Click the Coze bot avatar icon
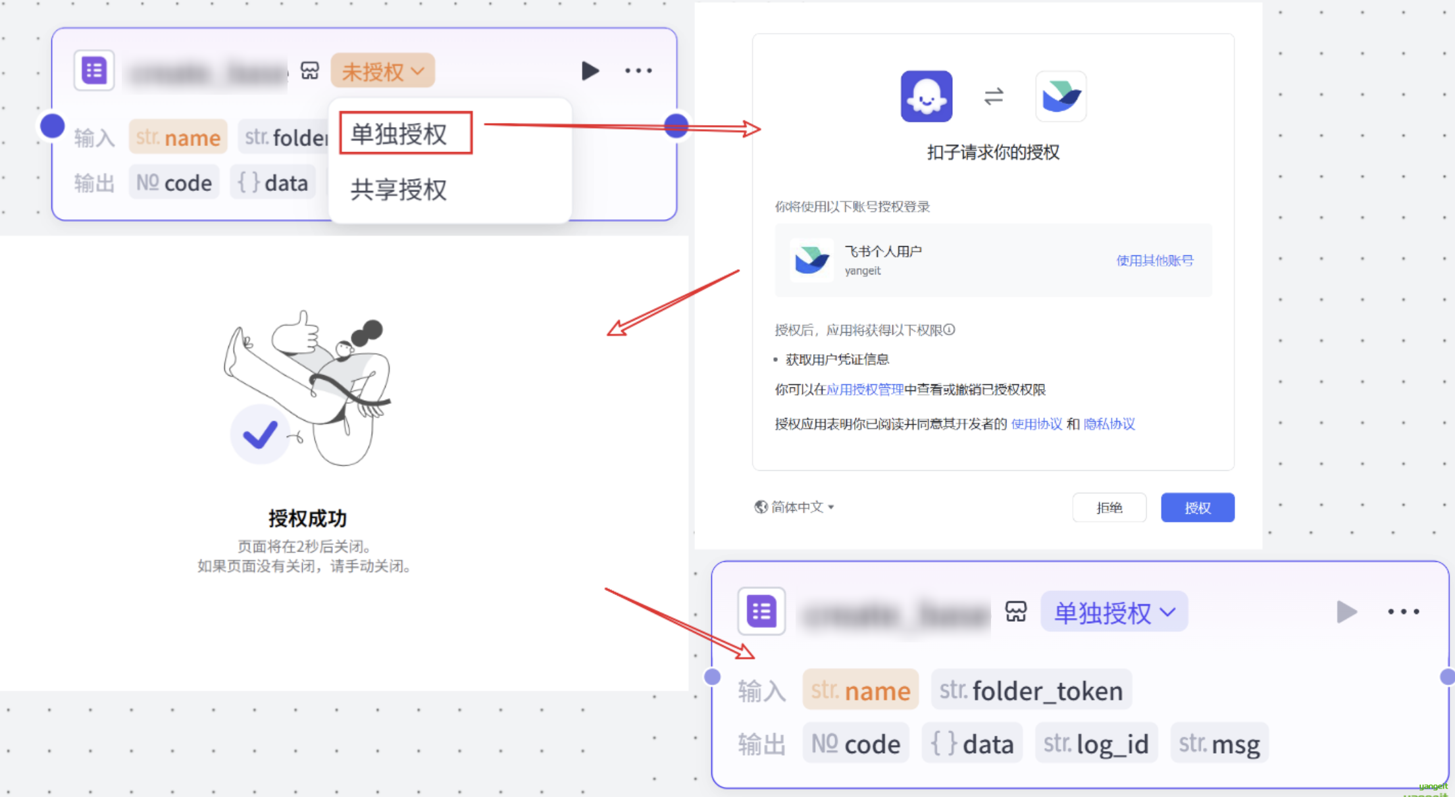The image size is (1455, 797). (926, 97)
